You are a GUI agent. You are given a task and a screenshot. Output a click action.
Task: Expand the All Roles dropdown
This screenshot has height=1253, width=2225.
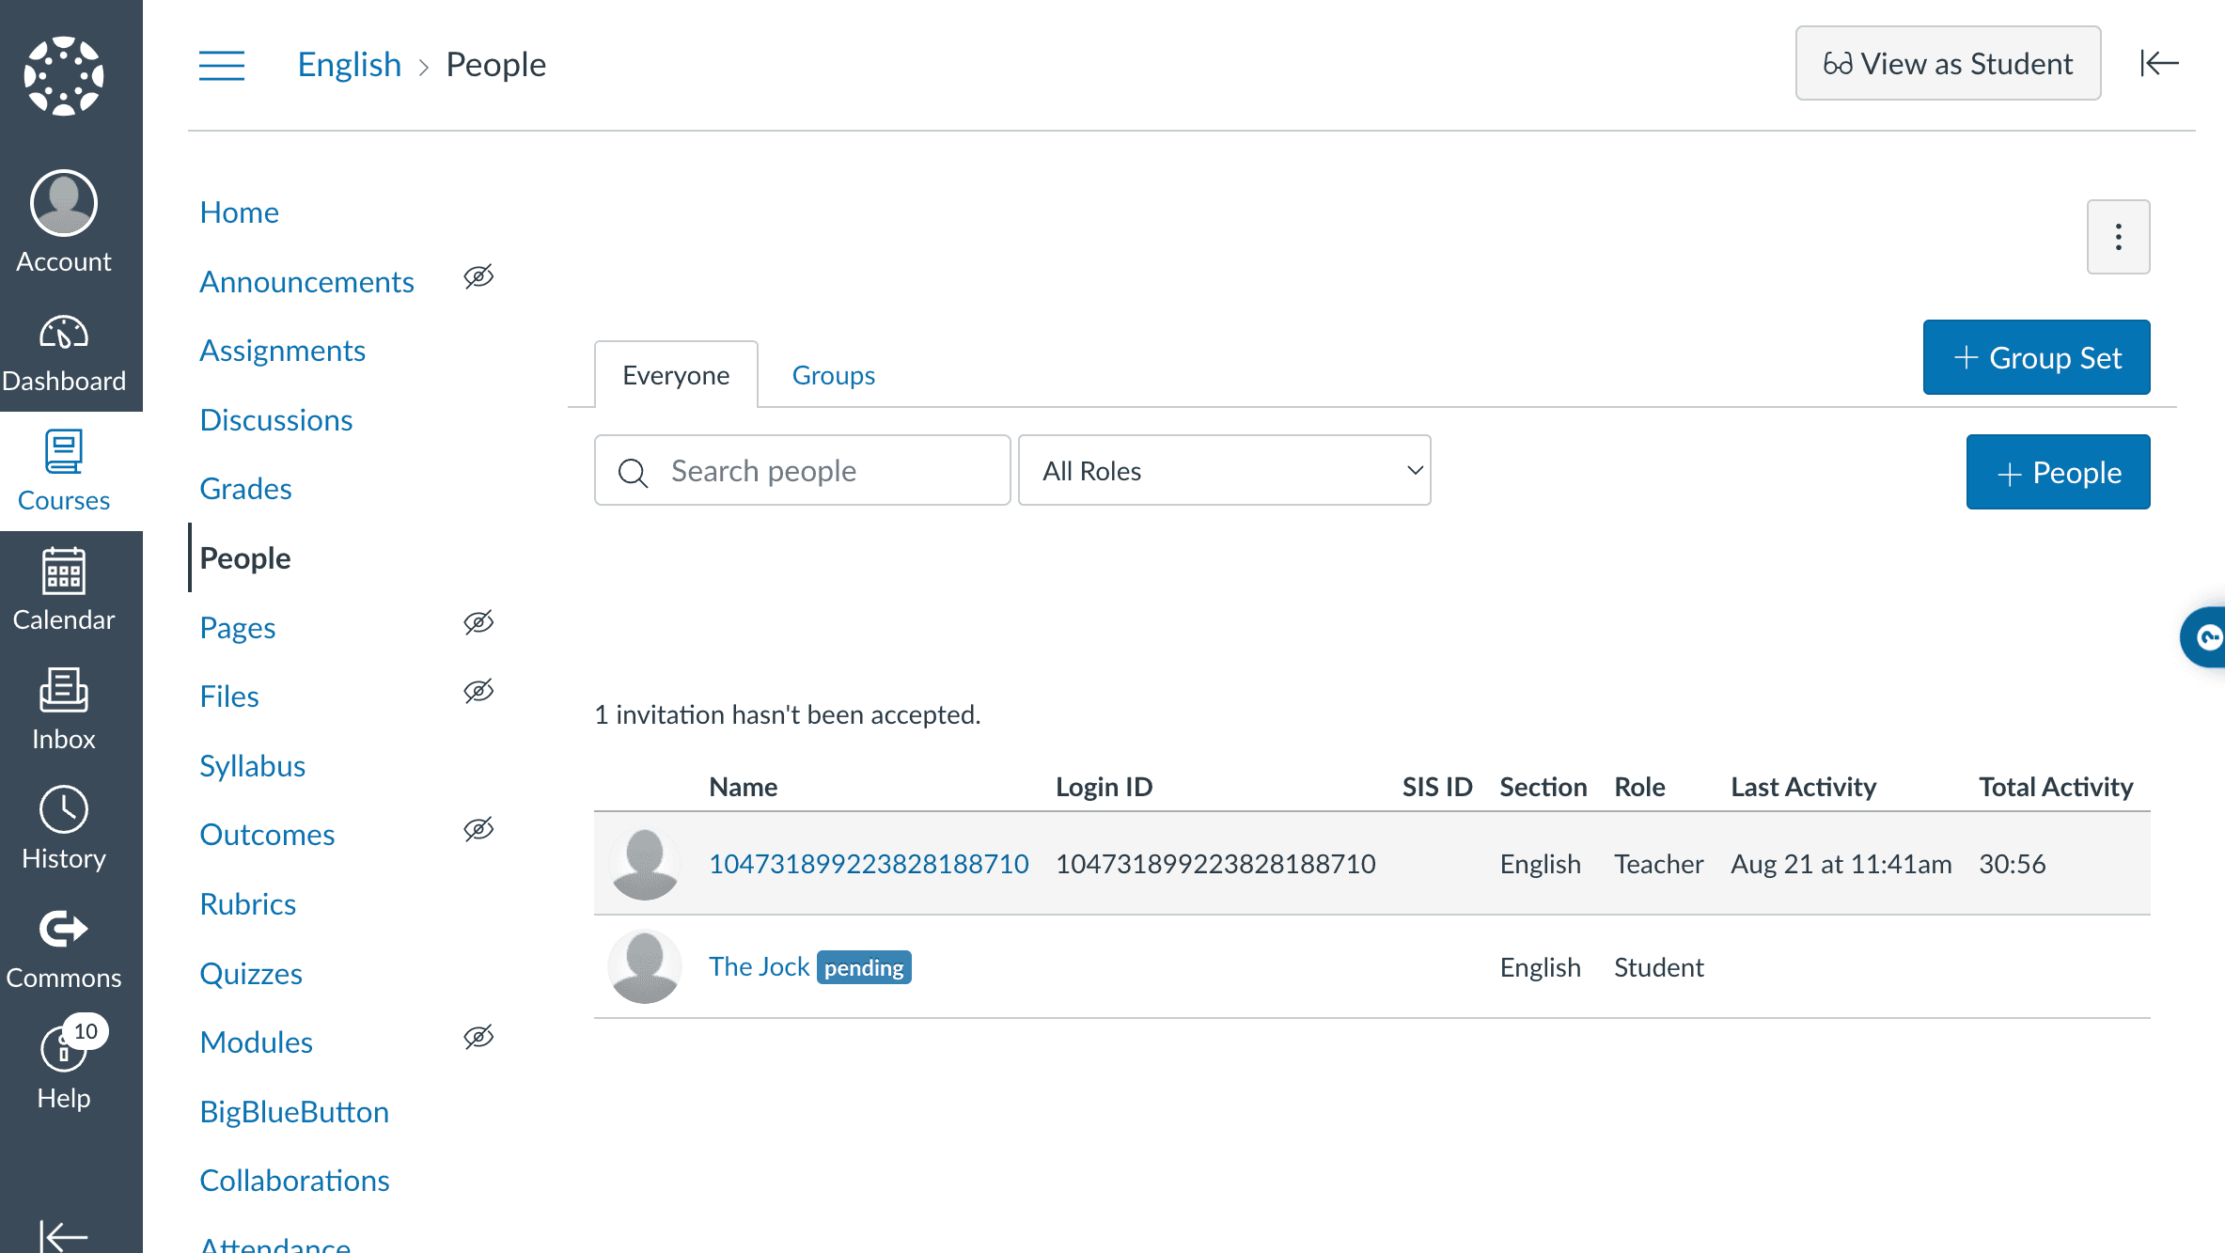pyautogui.click(x=1224, y=470)
